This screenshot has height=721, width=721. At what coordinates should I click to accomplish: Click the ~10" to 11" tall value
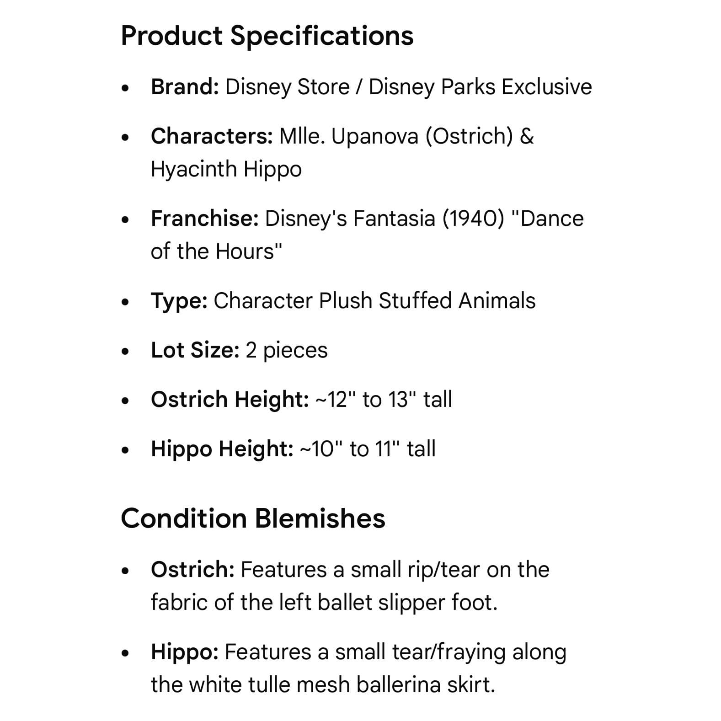368,449
